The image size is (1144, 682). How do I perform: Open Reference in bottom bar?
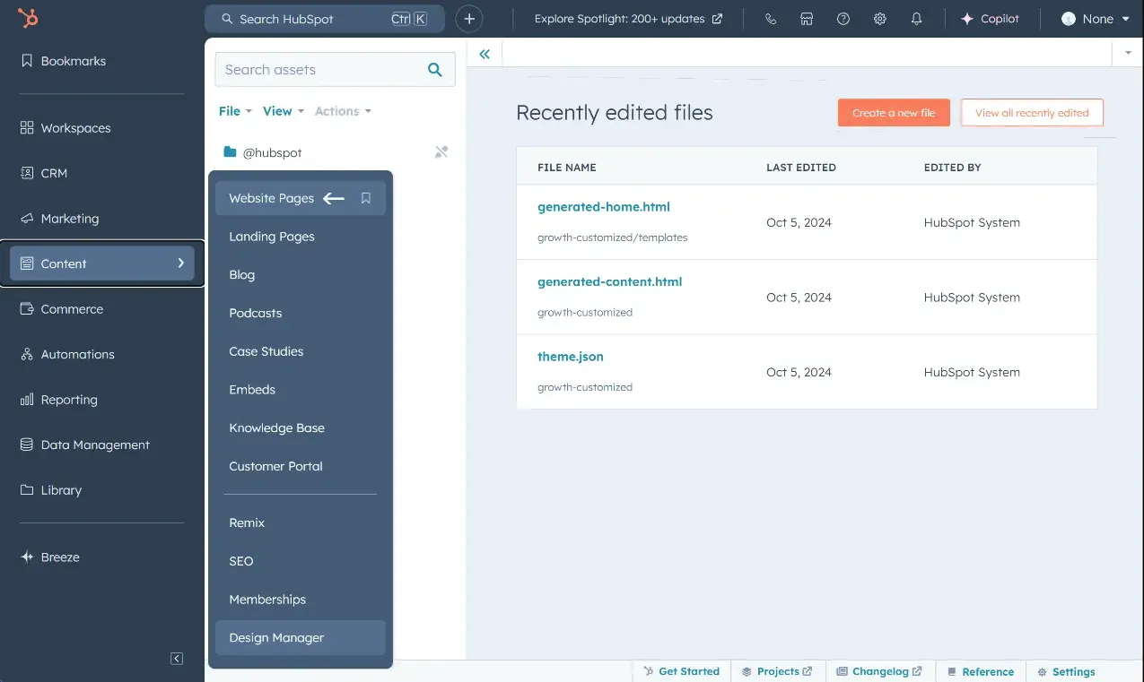click(x=981, y=671)
